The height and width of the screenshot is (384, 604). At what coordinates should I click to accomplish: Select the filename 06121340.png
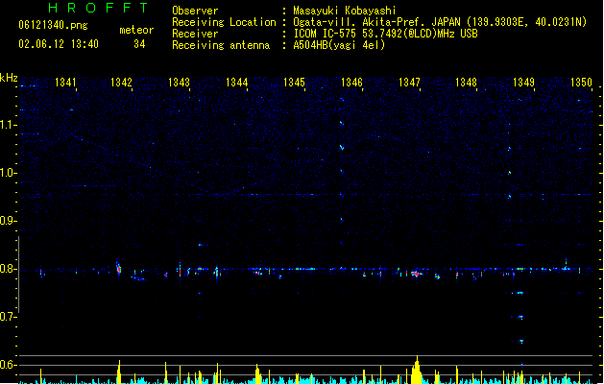point(53,25)
